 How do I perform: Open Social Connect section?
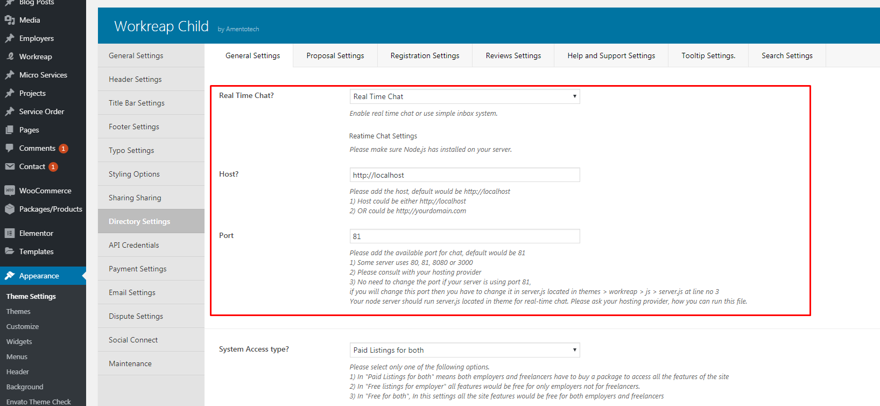(151, 340)
